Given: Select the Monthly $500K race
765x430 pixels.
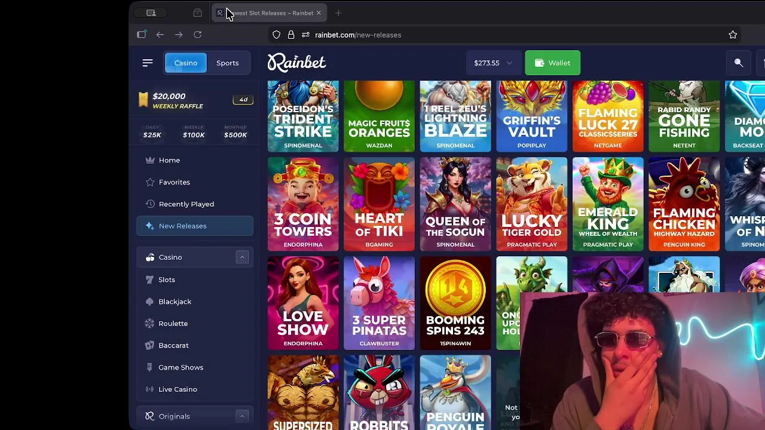Looking at the screenshot, I should coord(235,132).
